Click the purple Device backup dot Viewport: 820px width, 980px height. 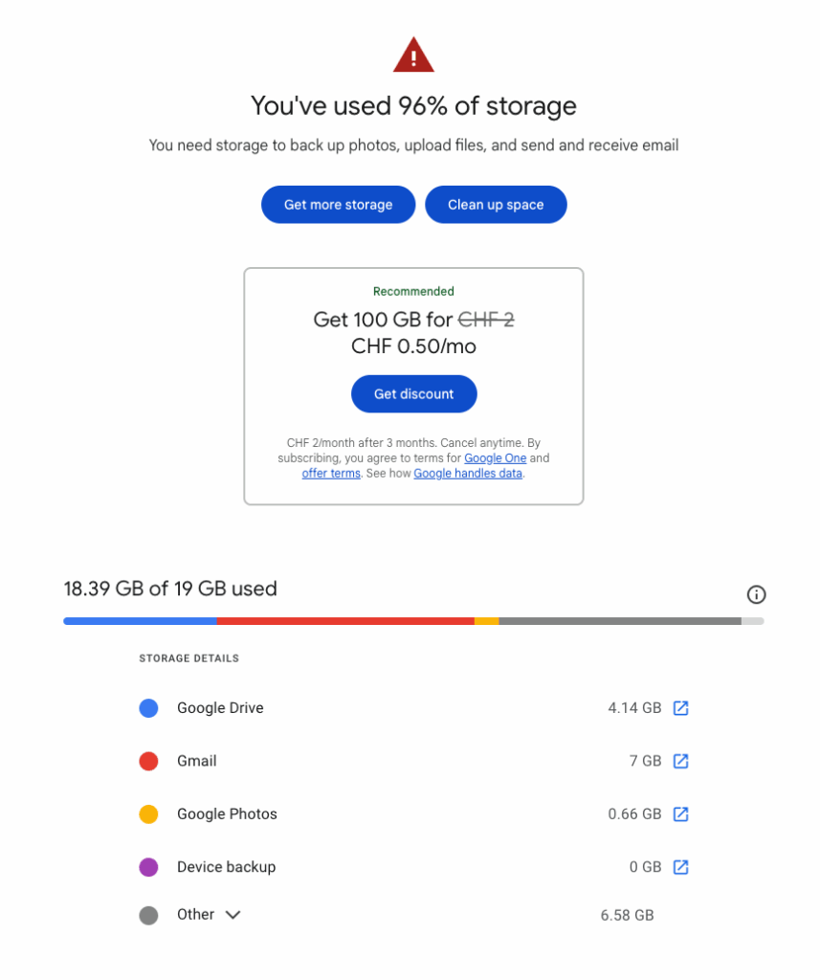148,867
